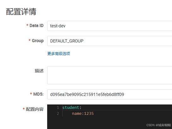
Task: Click the 描述 description text area
Action: click(x=110, y=75)
